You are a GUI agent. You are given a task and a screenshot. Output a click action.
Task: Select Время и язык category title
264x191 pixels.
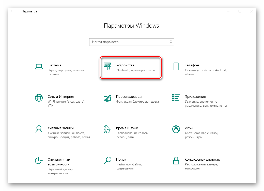127,128
